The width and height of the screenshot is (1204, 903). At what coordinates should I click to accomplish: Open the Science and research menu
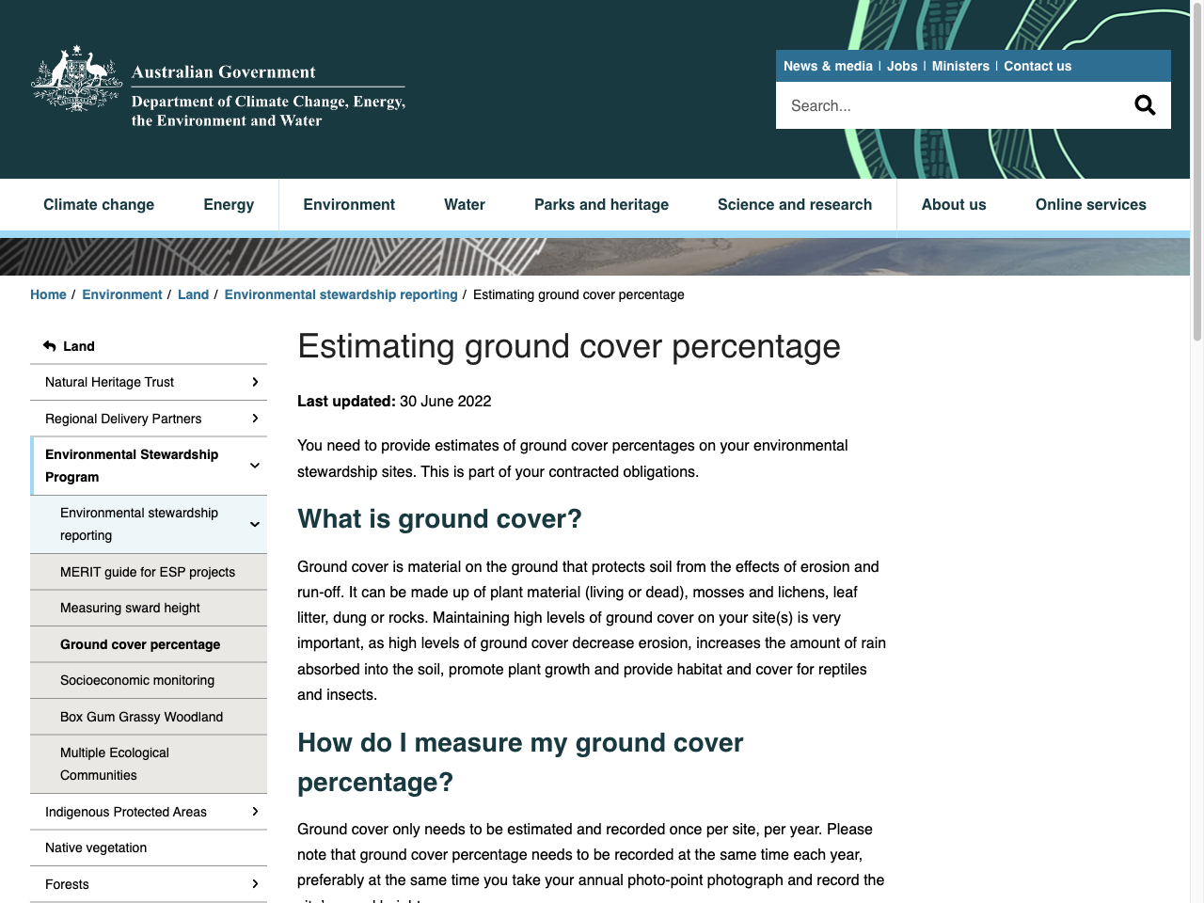click(795, 204)
